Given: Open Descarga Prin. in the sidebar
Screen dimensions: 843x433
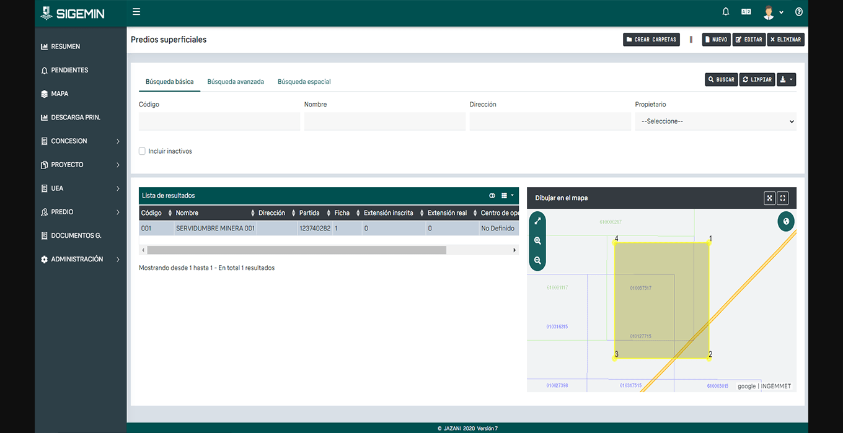Looking at the screenshot, I should [x=76, y=117].
